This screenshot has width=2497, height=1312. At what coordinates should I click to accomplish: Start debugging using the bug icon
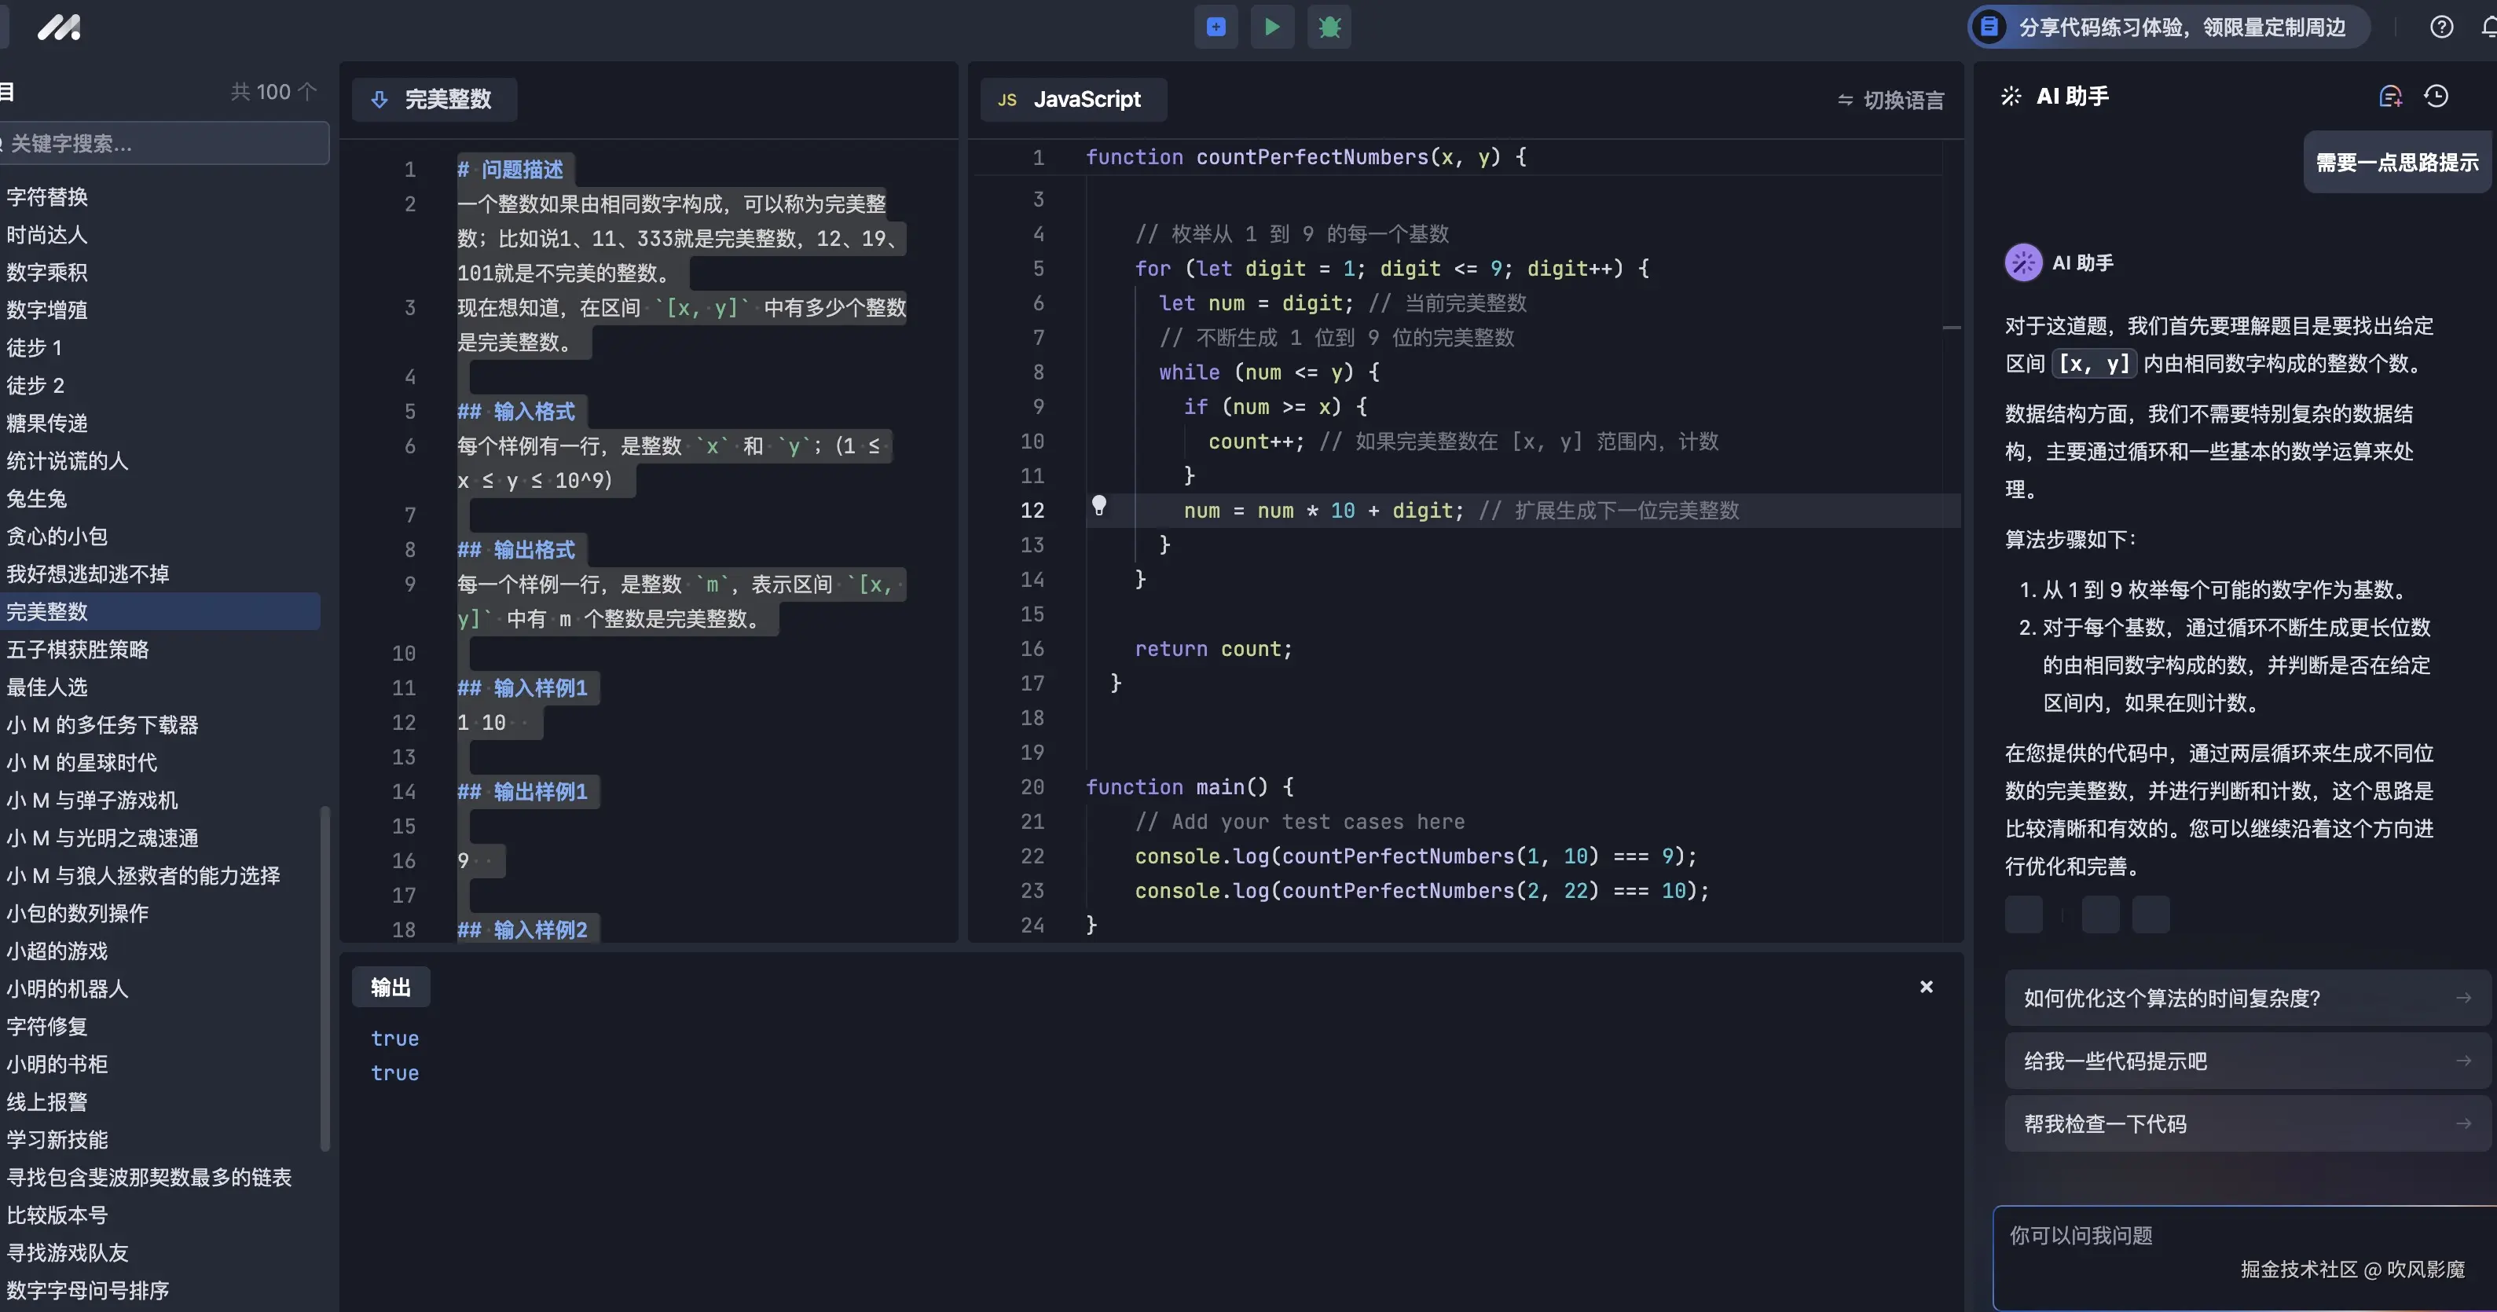click(1329, 27)
